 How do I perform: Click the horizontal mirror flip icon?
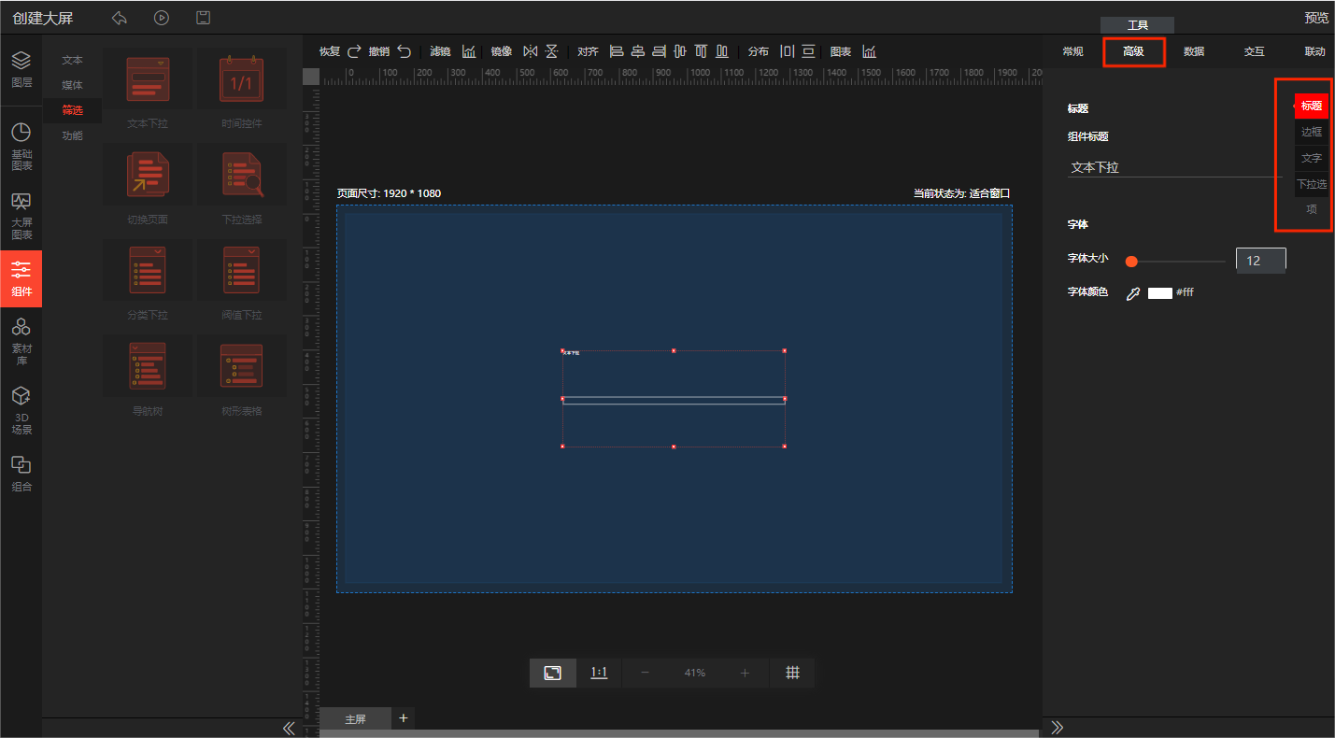point(531,51)
